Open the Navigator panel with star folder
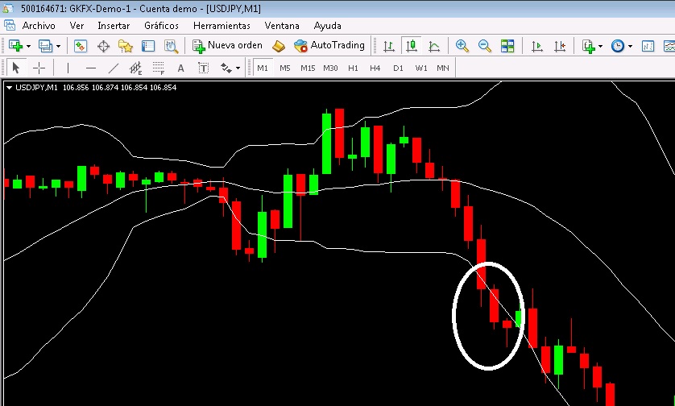This screenshot has height=406, width=675. (x=126, y=46)
